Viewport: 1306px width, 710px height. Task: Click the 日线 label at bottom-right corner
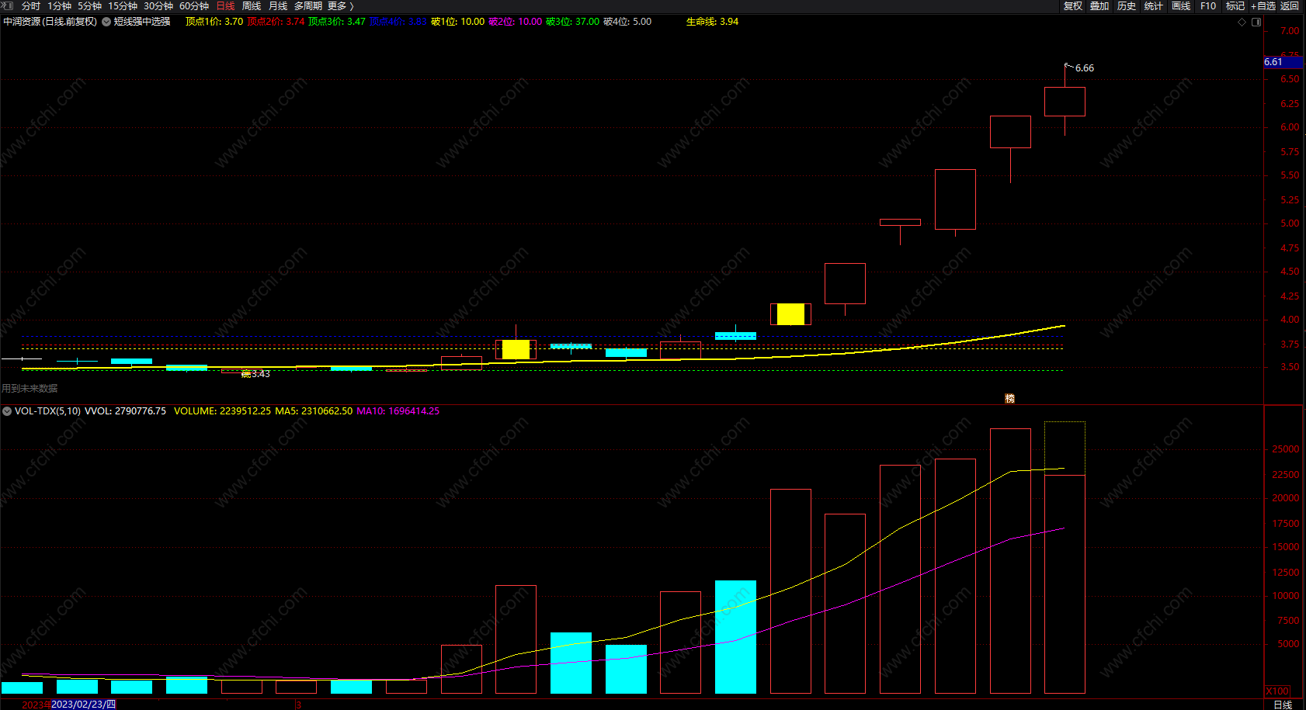[x=1283, y=705]
